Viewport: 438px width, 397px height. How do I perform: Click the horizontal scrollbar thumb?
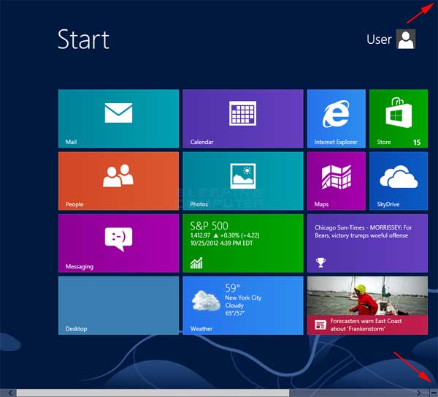tap(153, 393)
